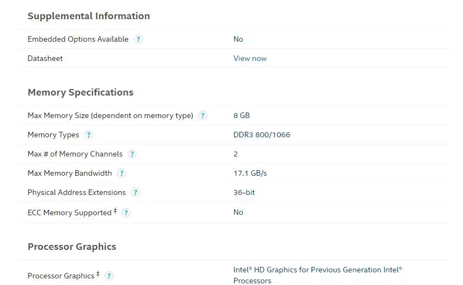Open help icon for Max Memory Bandwidth
This screenshot has height=285, width=463.
pyautogui.click(x=121, y=173)
